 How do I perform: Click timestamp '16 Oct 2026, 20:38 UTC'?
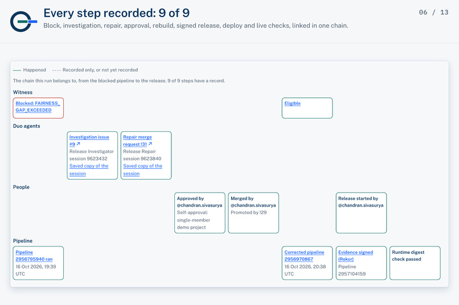[305, 270]
